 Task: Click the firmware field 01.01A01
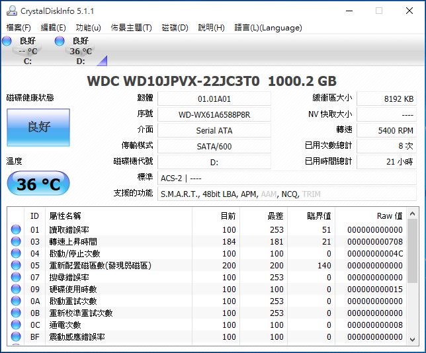pos(214,99)
